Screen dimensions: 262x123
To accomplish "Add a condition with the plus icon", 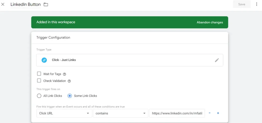I will click(218, 113).
